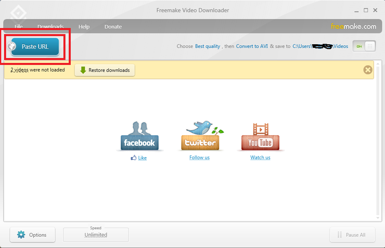Open the Downloads menu

[x=50, y=27]
